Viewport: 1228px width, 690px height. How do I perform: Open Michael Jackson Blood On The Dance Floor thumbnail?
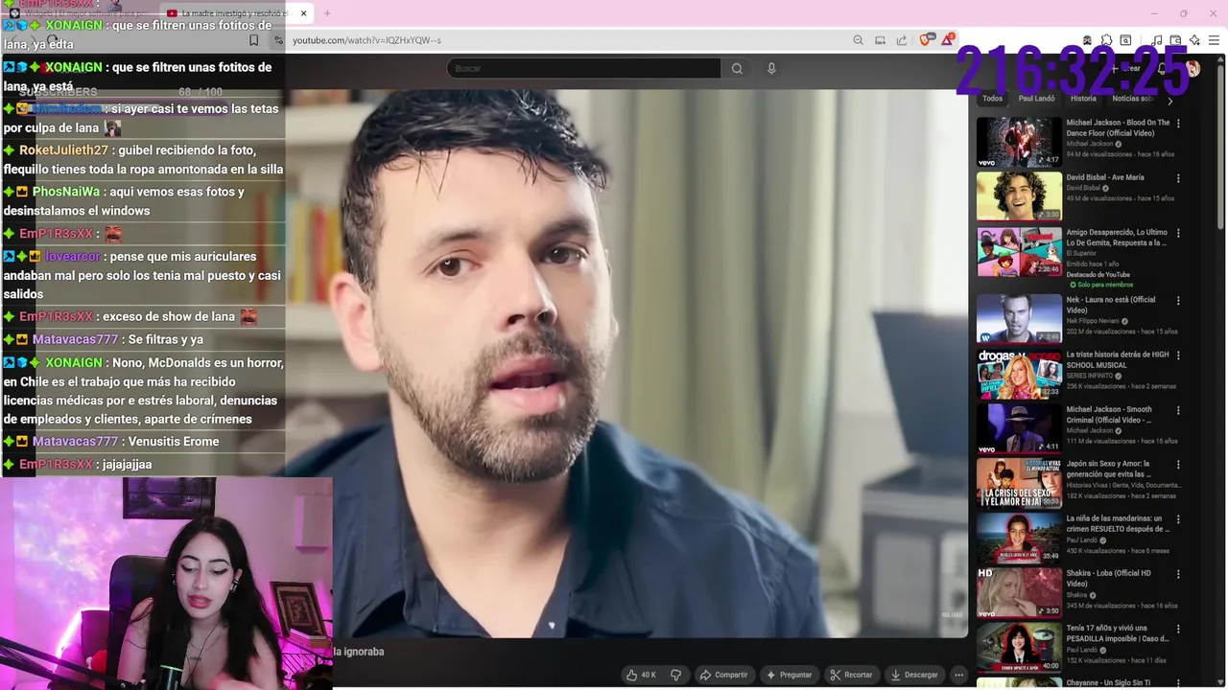pyautogui.click(x=1019, y=142)
